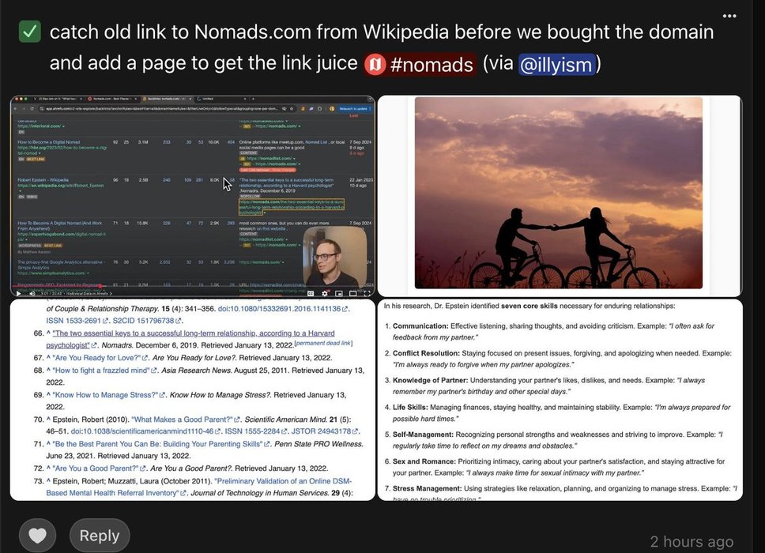Open the three-dots post options menu
The width and height of the screenshot is (765, 553).
tap(729, 16)
